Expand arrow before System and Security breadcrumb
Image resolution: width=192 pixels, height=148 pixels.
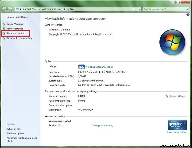coord(39,9)
